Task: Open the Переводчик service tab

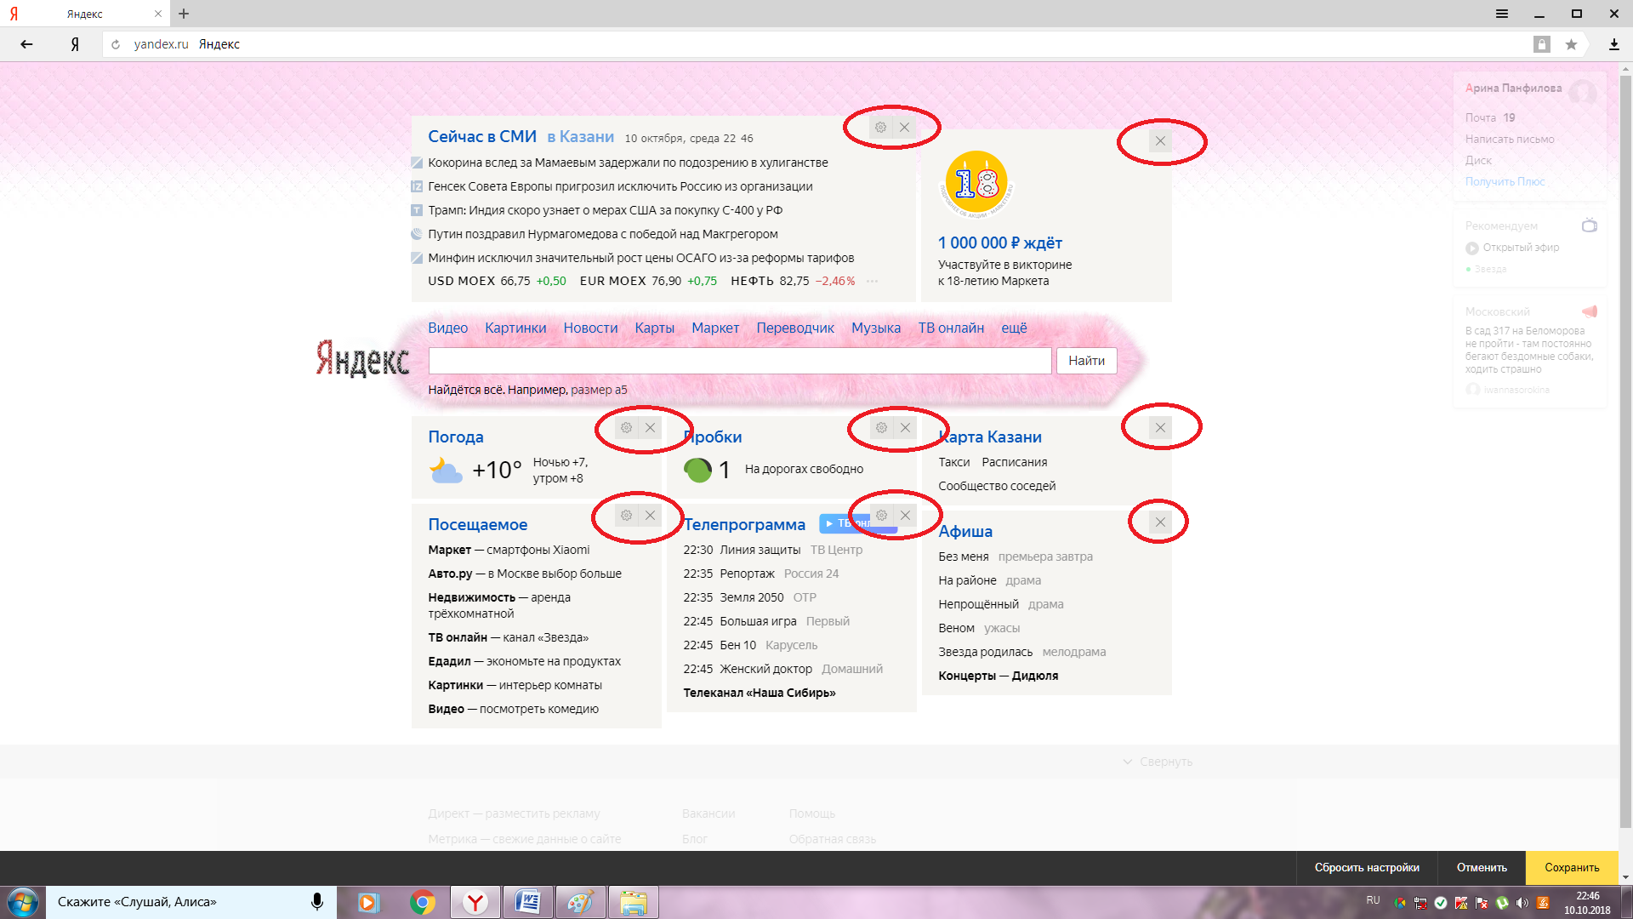Action: [795, 328]
